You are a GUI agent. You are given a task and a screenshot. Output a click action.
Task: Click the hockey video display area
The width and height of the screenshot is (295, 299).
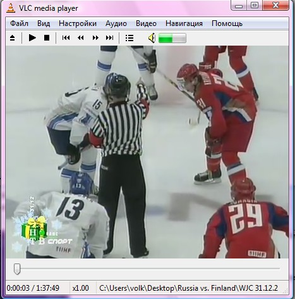click(147, 152)
